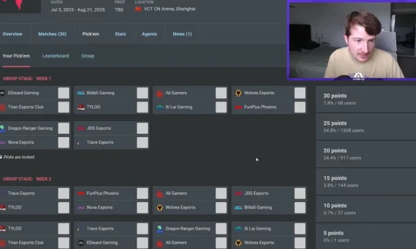Open the News (1) tab
Image resolution: width=416 pixels, height=249 pixels.
[x=182, y=34]
